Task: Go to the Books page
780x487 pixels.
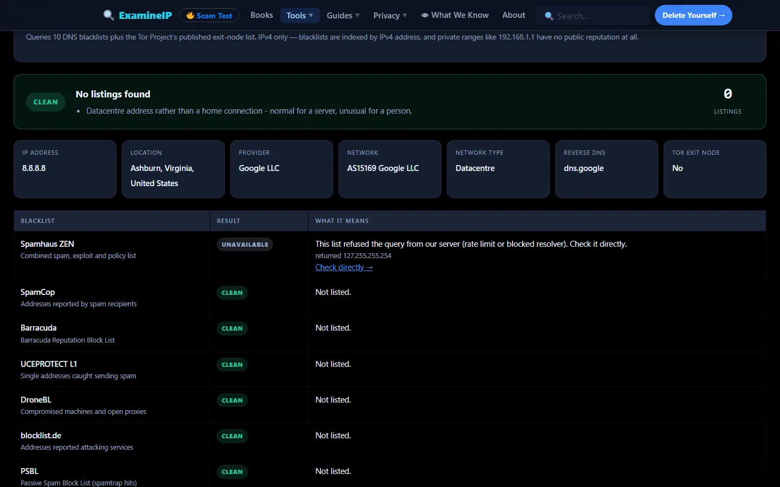Action: pyautogui.click(x=262, y=15)
